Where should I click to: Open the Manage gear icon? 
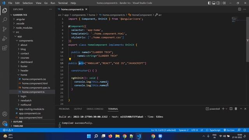pos(5,123)
